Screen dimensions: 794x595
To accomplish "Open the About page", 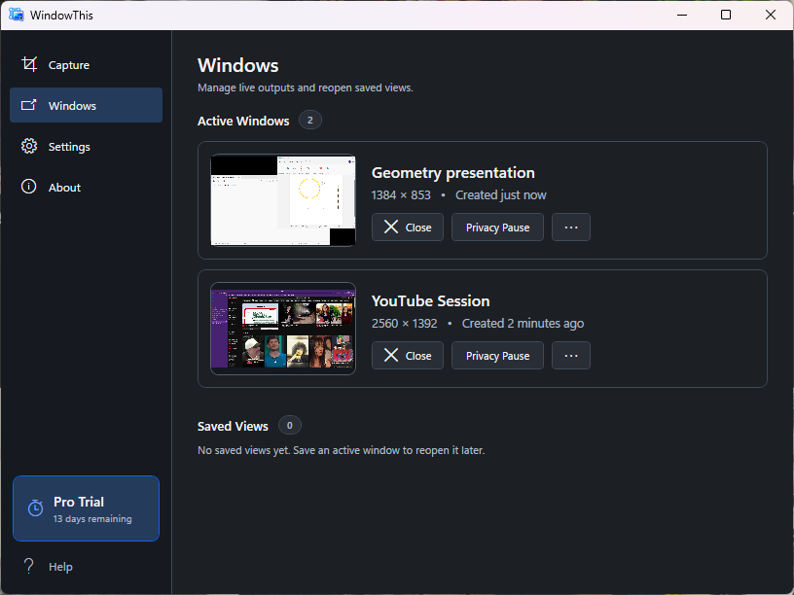I will pos(86,188).
